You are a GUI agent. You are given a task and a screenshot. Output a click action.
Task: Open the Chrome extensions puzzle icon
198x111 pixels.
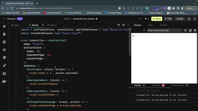coord(174,8)
